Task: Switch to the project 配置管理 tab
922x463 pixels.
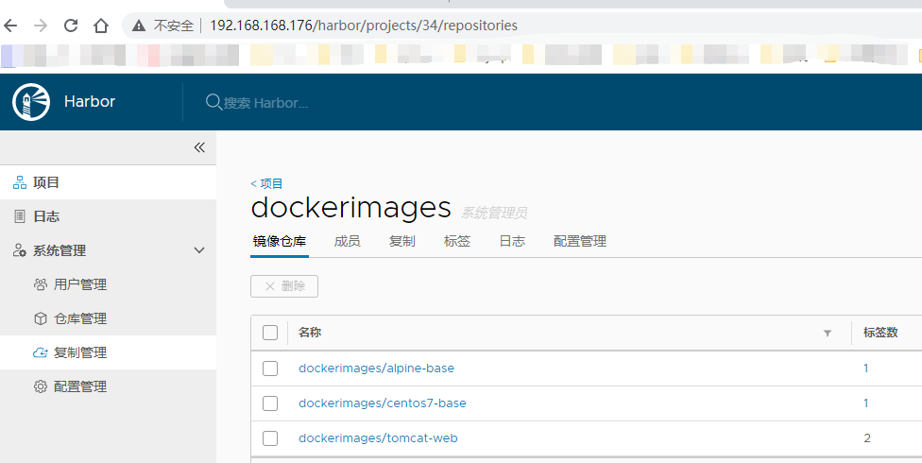Action: tap(580, 241)
